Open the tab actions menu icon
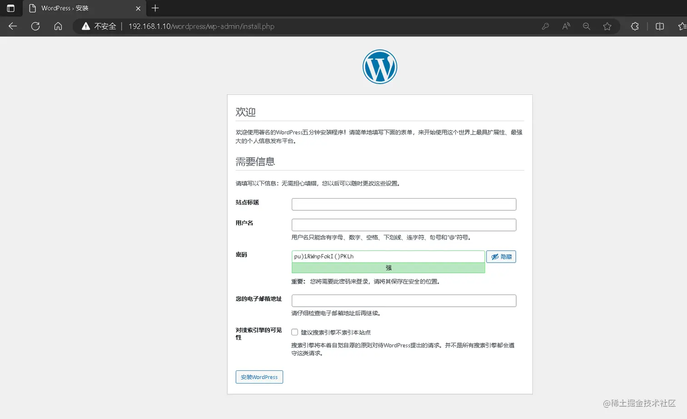The height and width of the screenshot is (419, 687). coord(11,8)
